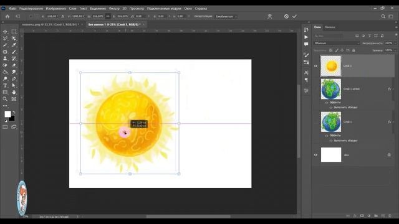The width and height of the screenshot is (399, 224).
Task: Open the Layers panel flyout menu
Action: tap(397, 27)
